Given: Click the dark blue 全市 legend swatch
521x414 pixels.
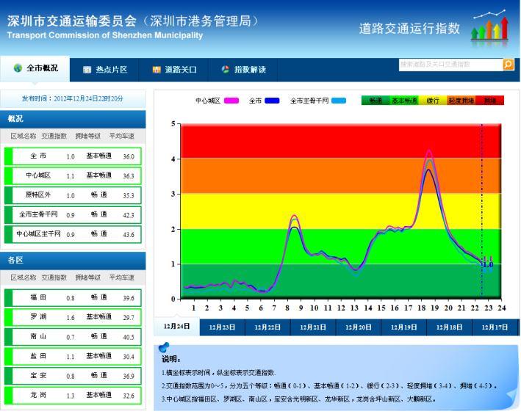Looking at the screenshot, I should click(272, 101).
